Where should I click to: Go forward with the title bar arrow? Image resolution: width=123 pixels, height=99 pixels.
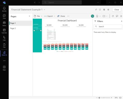click(39, 3)
